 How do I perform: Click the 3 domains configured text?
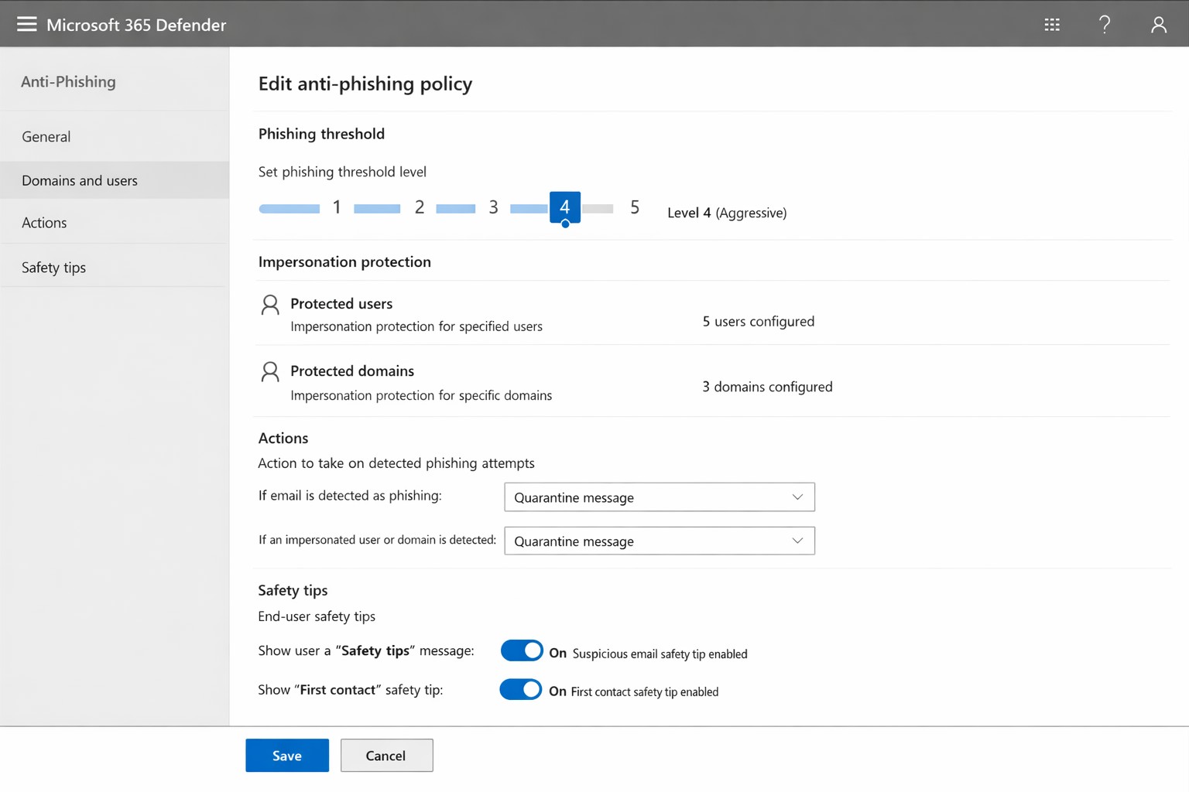click(x=767, y=387)
